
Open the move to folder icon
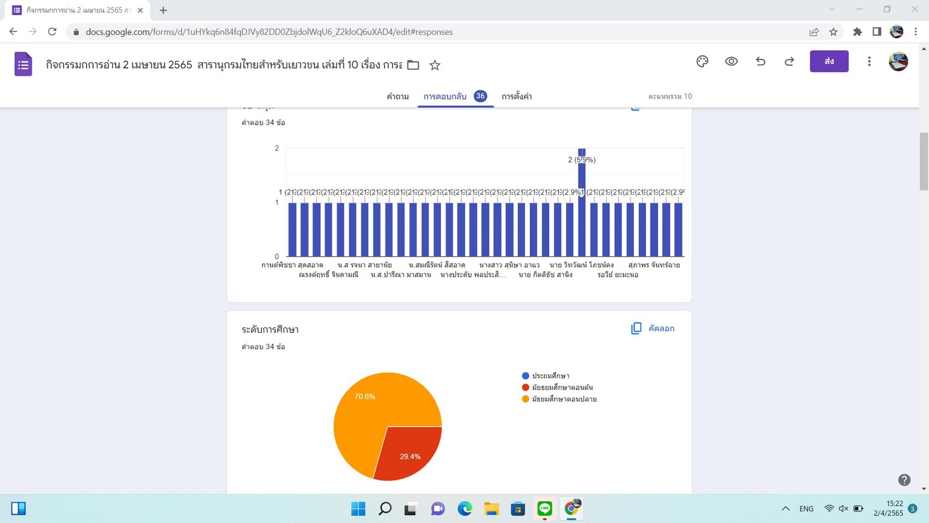tap(413, 65)
